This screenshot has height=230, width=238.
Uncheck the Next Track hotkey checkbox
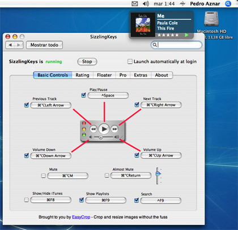click(137, 104)
